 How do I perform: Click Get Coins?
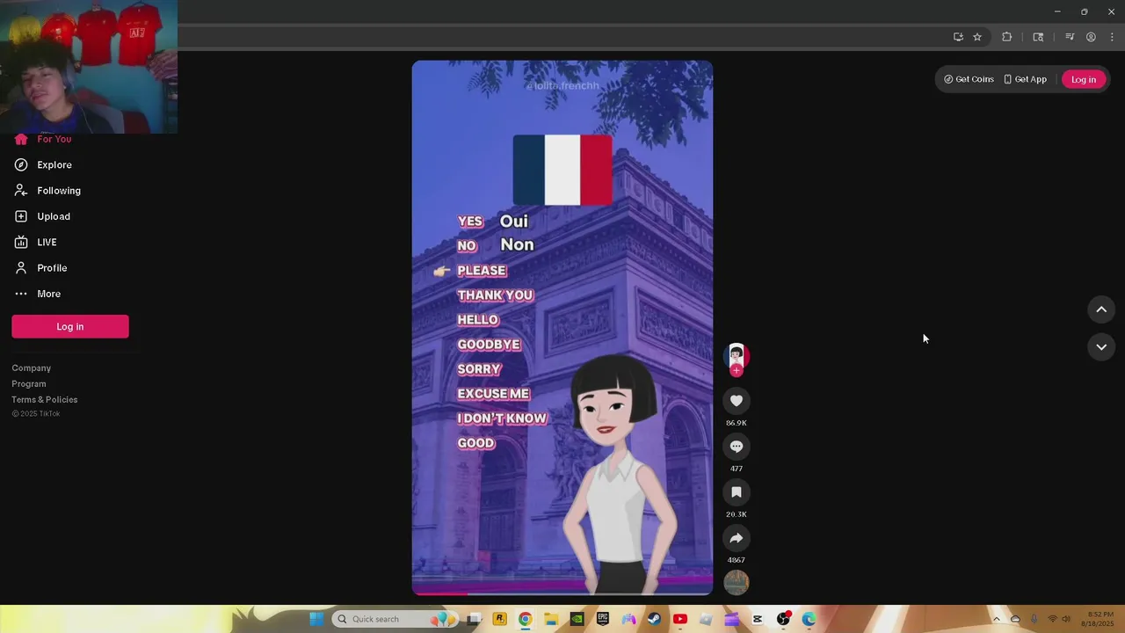tap(969, 79)
